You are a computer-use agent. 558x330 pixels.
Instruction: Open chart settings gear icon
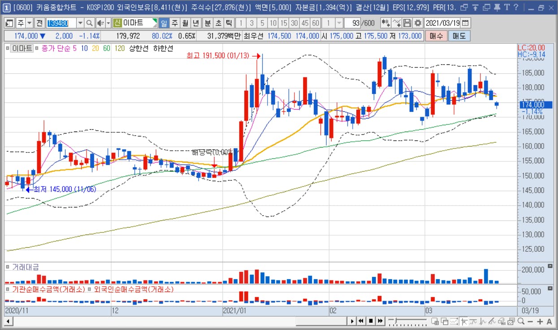click(x=418, y=23)
